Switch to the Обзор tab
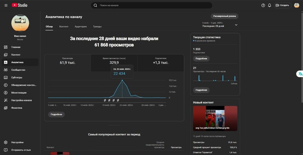Screen dimensions: 303x155 (x=49, y=26)
